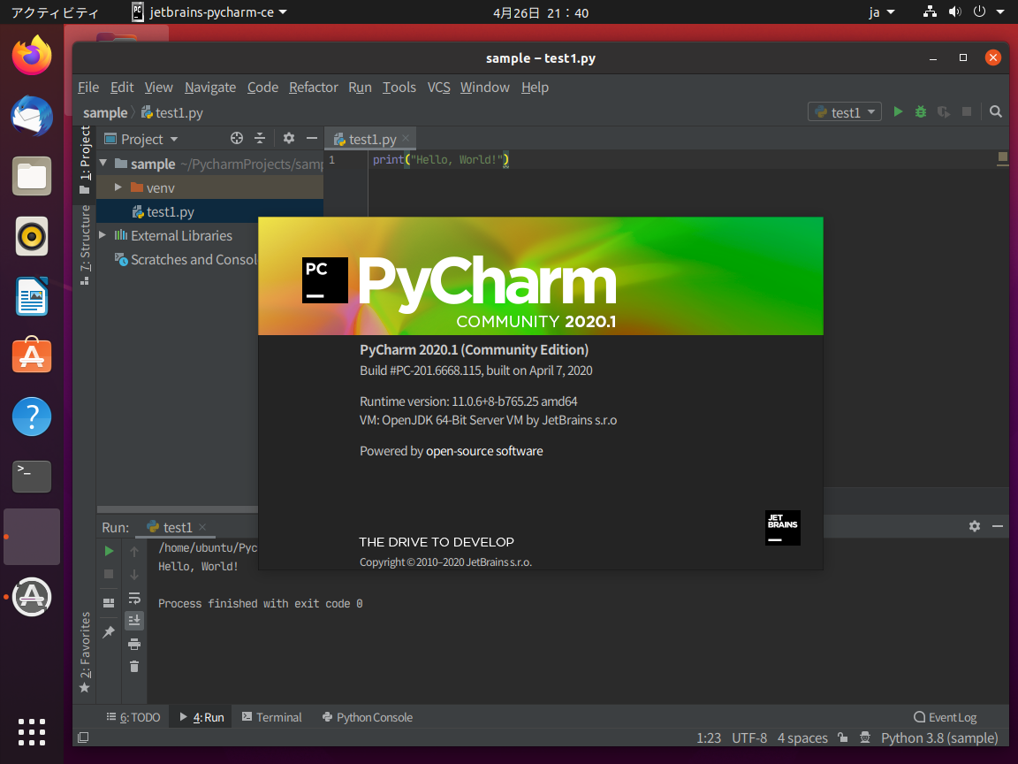Open the Refactor menu
1018x764 pixels.
click(314, 87)
